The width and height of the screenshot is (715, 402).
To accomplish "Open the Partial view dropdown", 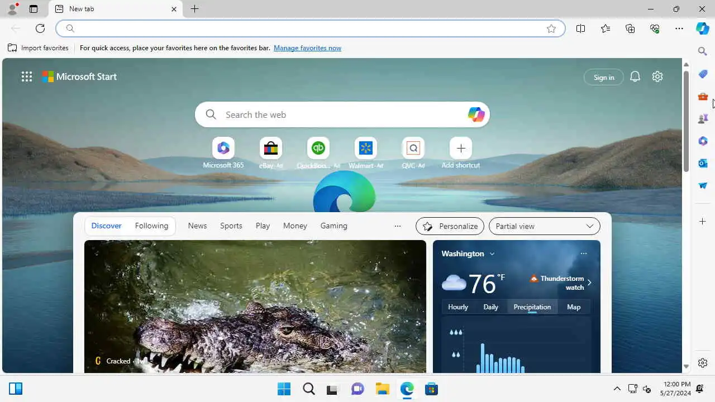I will [x=544, y=226].
